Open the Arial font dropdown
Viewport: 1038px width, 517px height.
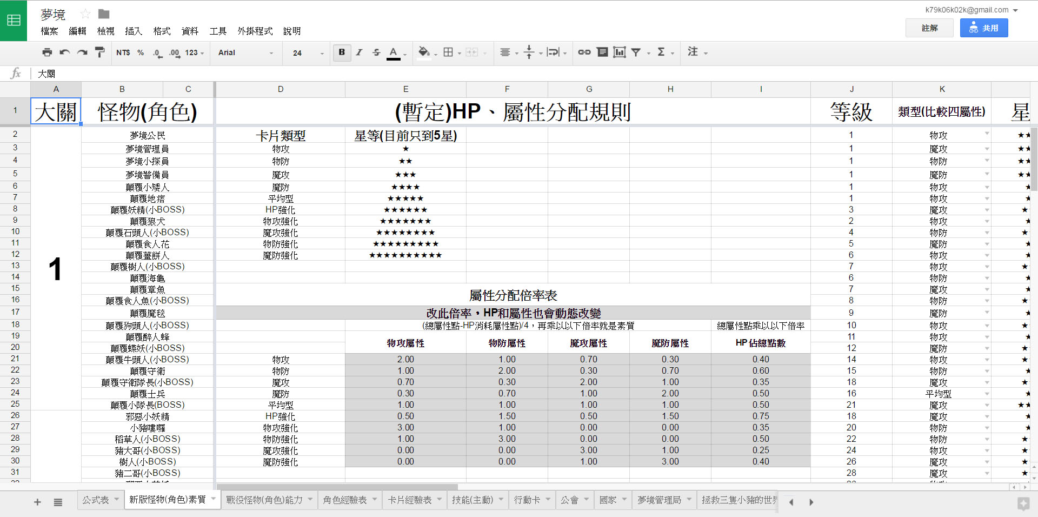[245, 53]
